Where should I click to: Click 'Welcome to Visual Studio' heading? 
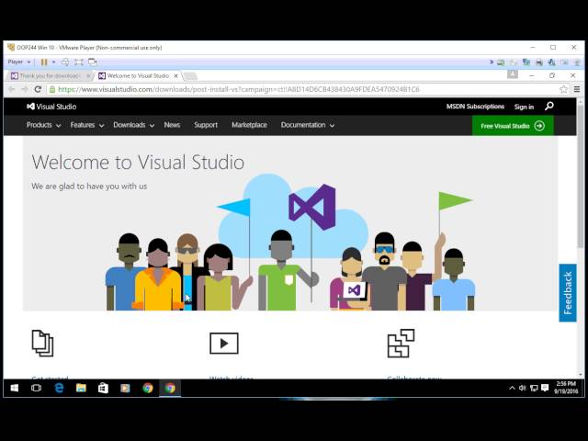pos(138,162)
